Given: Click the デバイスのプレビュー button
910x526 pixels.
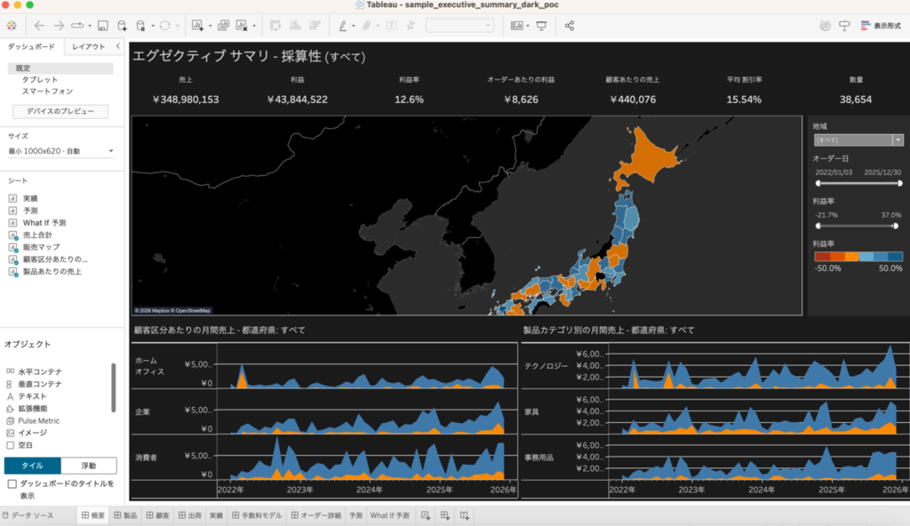Looking at the screenshot, I should pos(60,111).
